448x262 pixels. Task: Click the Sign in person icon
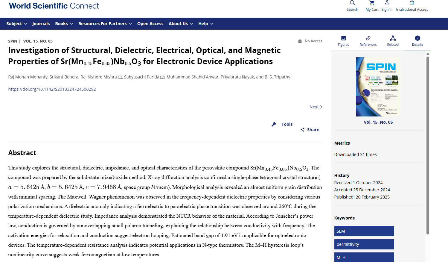pyautogui.click(x=387, y=3)
